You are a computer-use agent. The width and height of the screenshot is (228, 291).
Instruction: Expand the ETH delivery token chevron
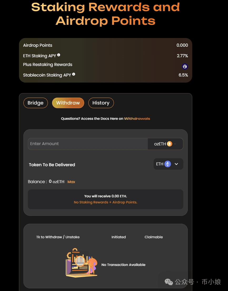(176, 164)
